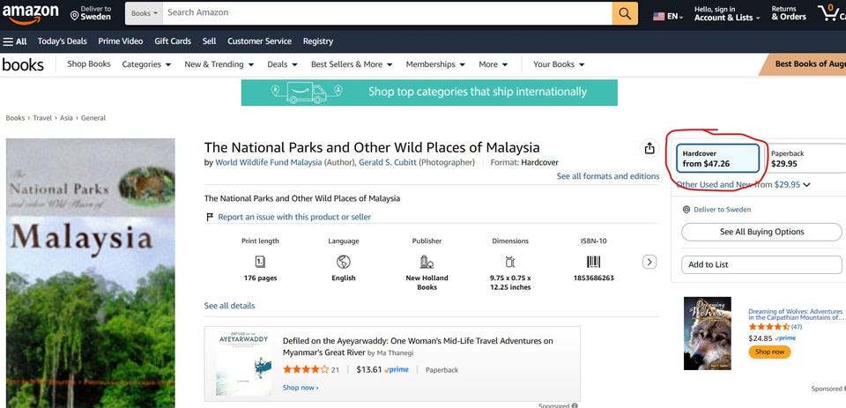Screen dimensions: 846x408
Task: Click the Publisher building icon
Action: [427, 263]
